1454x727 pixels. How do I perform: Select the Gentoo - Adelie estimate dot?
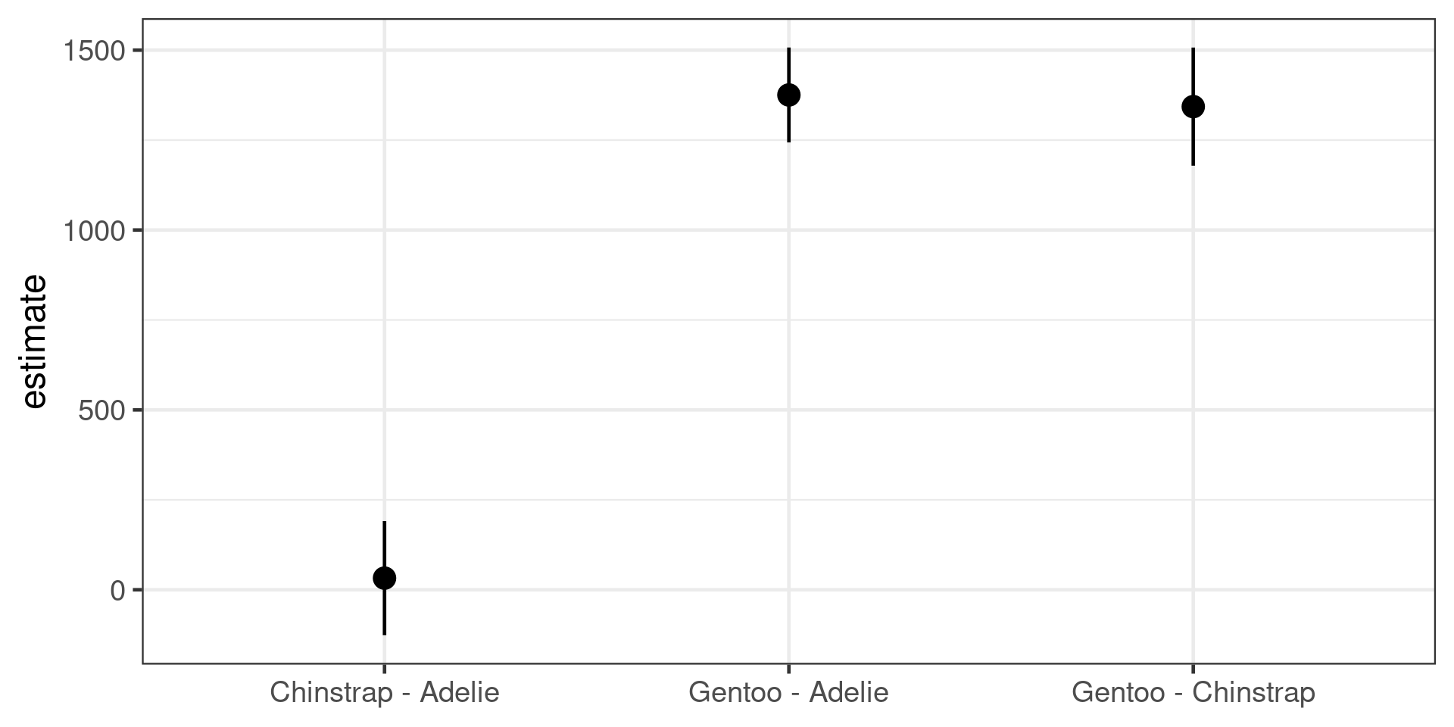(788, 95)
